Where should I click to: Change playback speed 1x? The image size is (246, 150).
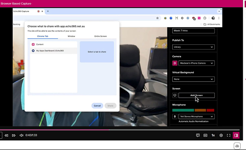pyautogui.click(x=213, y=135)
